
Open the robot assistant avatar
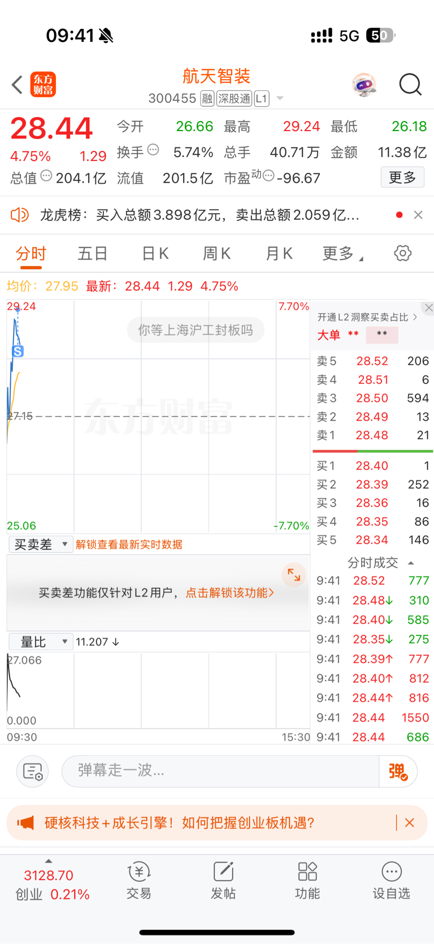pos(364,85)
